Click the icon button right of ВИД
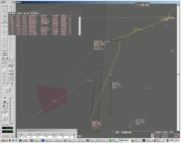Screen dimensions: 181x143 (11, 11)
